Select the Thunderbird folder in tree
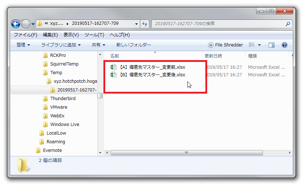 click(63, 99)
